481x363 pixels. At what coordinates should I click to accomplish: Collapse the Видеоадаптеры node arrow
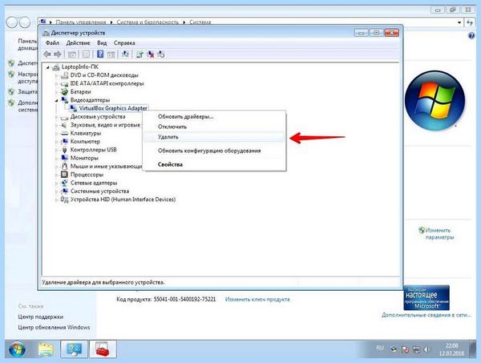click(56, 100)
